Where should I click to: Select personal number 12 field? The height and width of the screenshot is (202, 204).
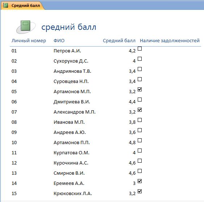click(x=14, y=163)
